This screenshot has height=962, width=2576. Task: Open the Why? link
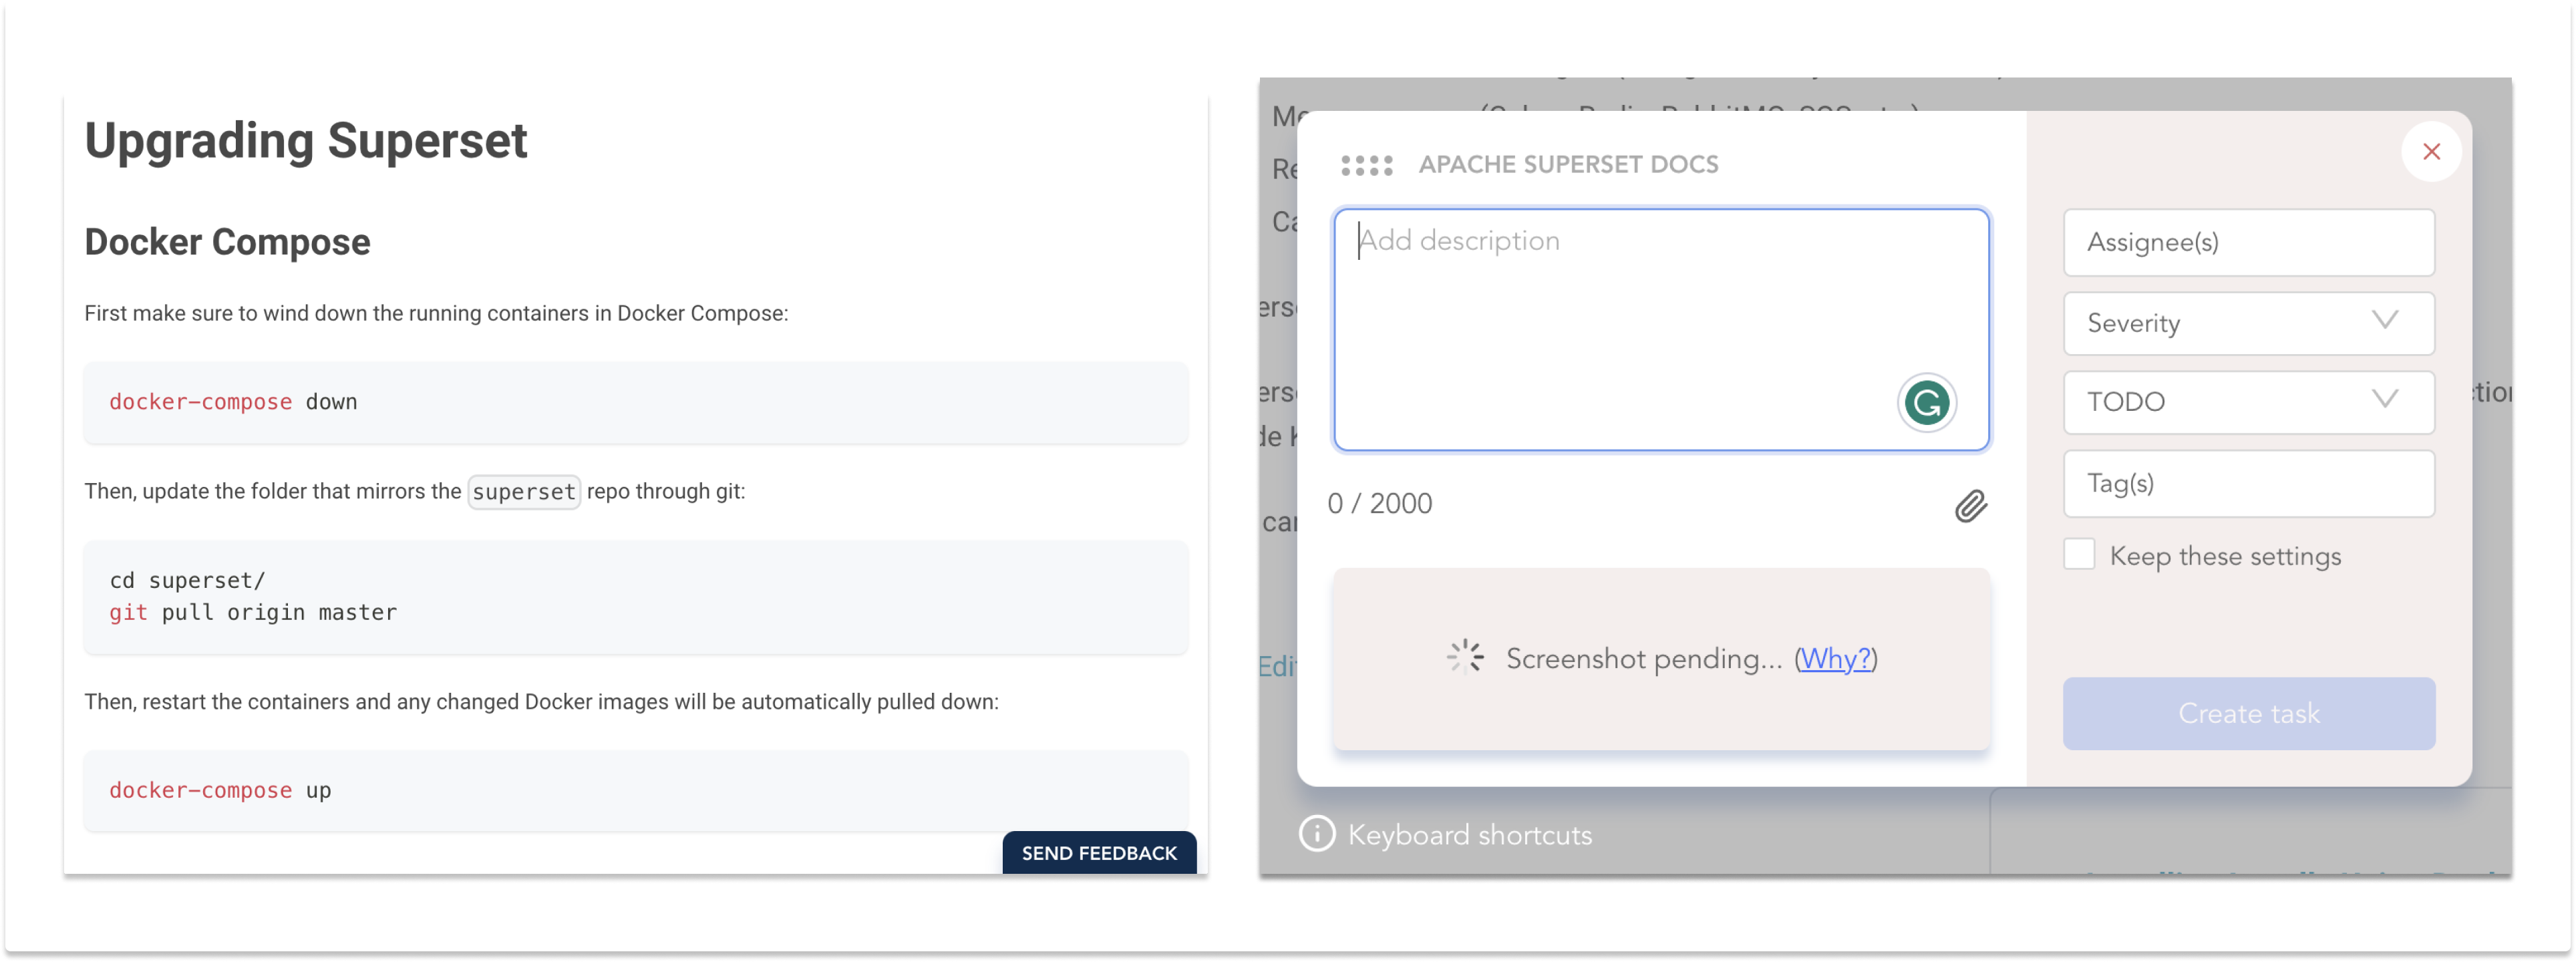pyautogui.click(x=1835, y=659)
